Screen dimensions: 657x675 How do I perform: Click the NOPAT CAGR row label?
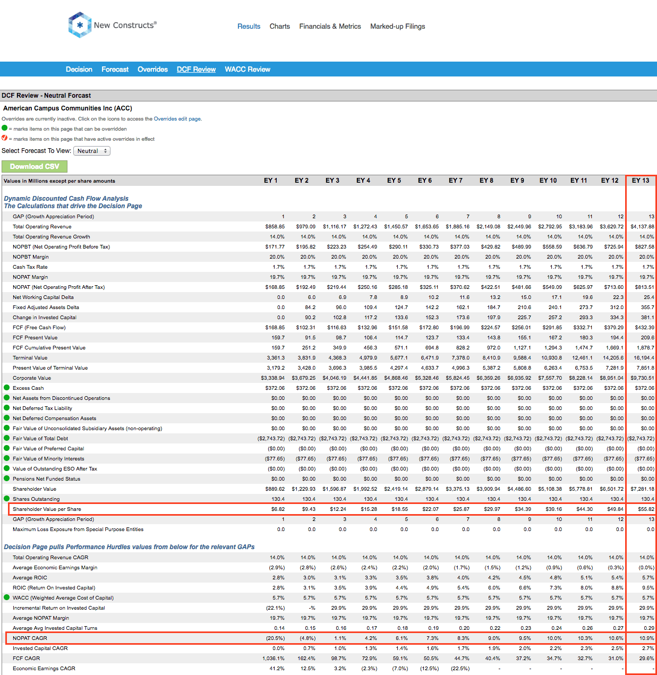coord(30,638)
